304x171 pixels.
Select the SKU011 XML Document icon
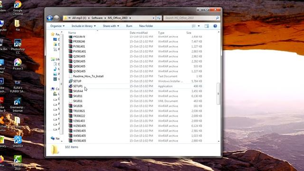pyautogui.click(x=70, y=101)
